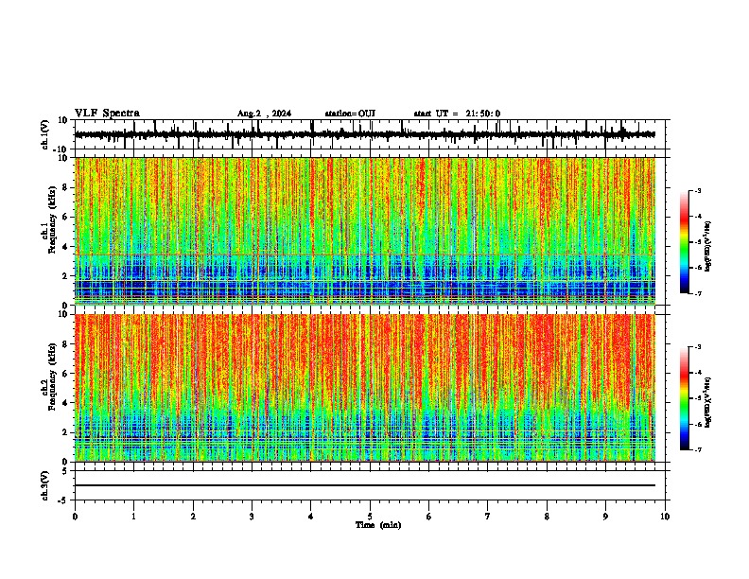Click the time axis tick label "5"
Viewport: 749px width, 579px height.
click(x=370, y=517)
